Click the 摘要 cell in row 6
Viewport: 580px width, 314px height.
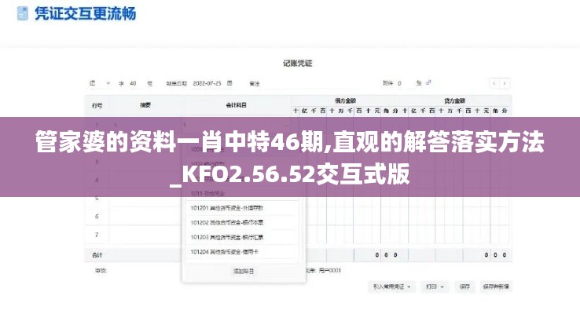[145, 216]
